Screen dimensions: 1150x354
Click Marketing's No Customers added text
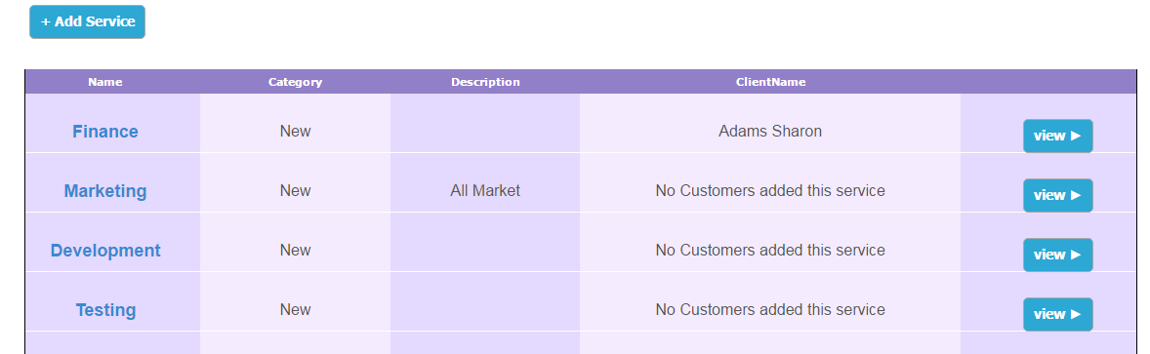click(770, 190)
